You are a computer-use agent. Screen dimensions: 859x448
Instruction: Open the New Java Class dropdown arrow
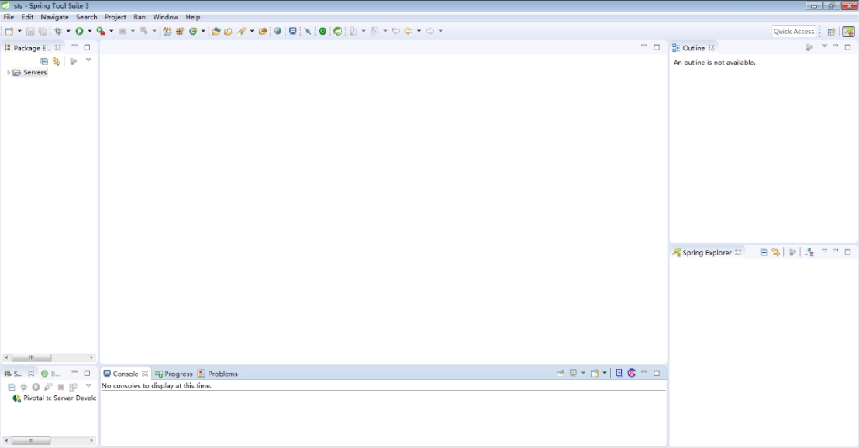[203, 31]
